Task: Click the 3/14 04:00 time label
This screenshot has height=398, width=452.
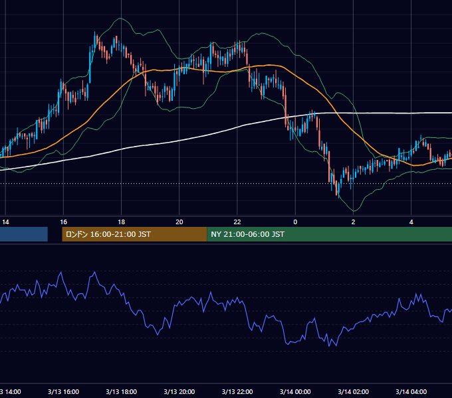Action: [x=411, y=391]
